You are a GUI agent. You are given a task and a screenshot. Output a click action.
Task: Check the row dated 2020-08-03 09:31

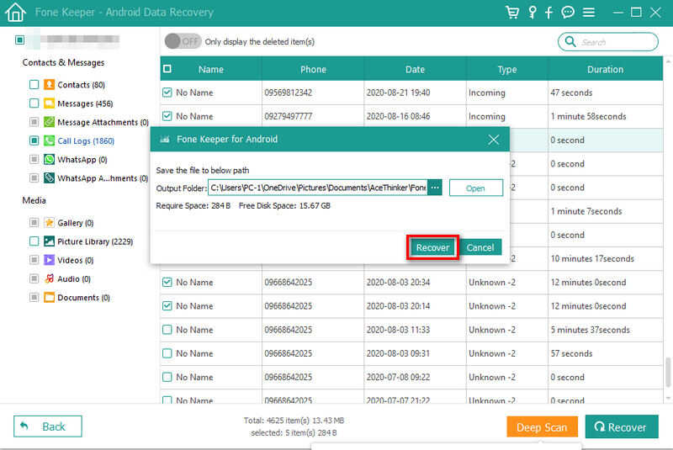167,353
